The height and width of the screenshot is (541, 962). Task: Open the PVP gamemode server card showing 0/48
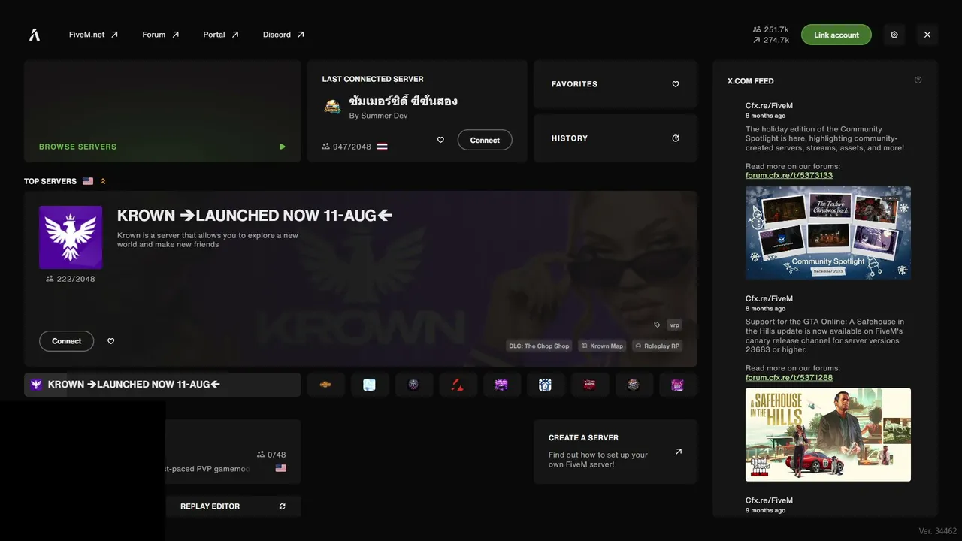point(233,452)
